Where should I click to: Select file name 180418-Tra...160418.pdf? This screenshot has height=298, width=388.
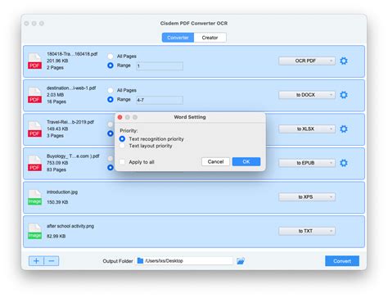tap(72, 54)
